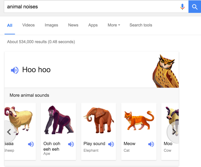Click the elephant illustration thumbnail
The image size is (201, 167).
click(x=98, y=120)
